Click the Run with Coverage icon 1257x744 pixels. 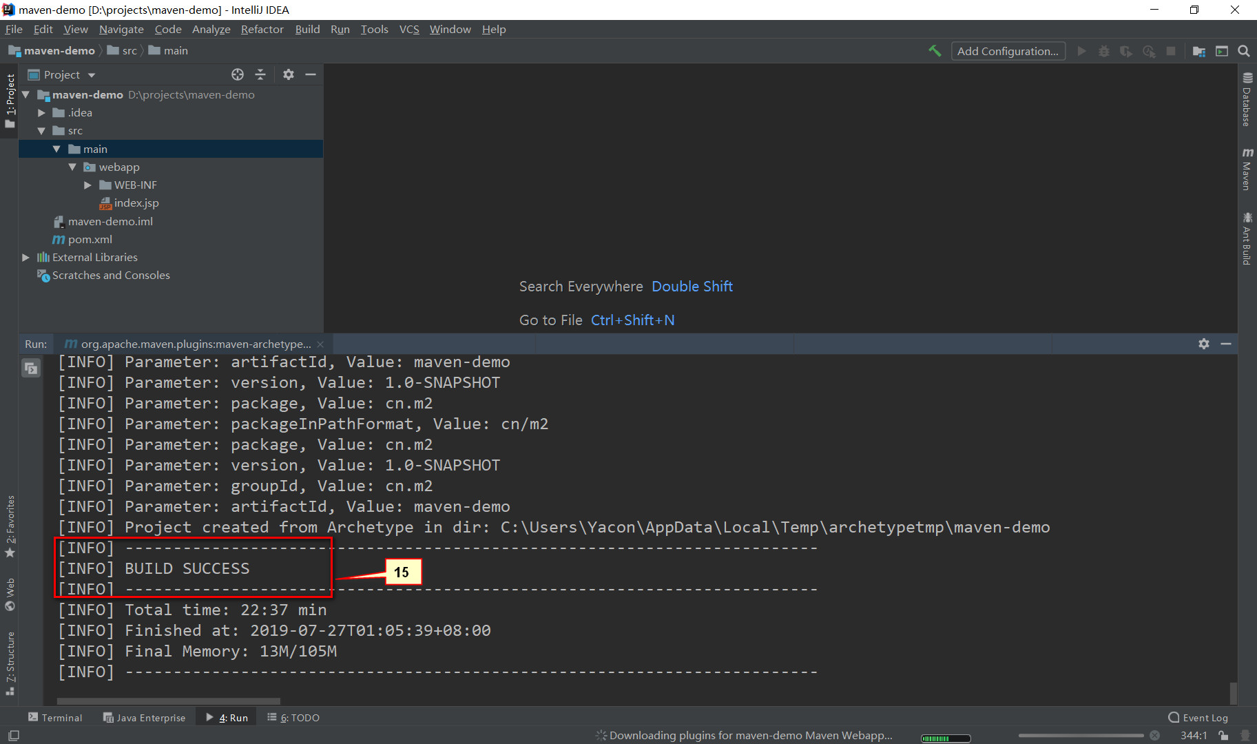tap(1126, 51)
